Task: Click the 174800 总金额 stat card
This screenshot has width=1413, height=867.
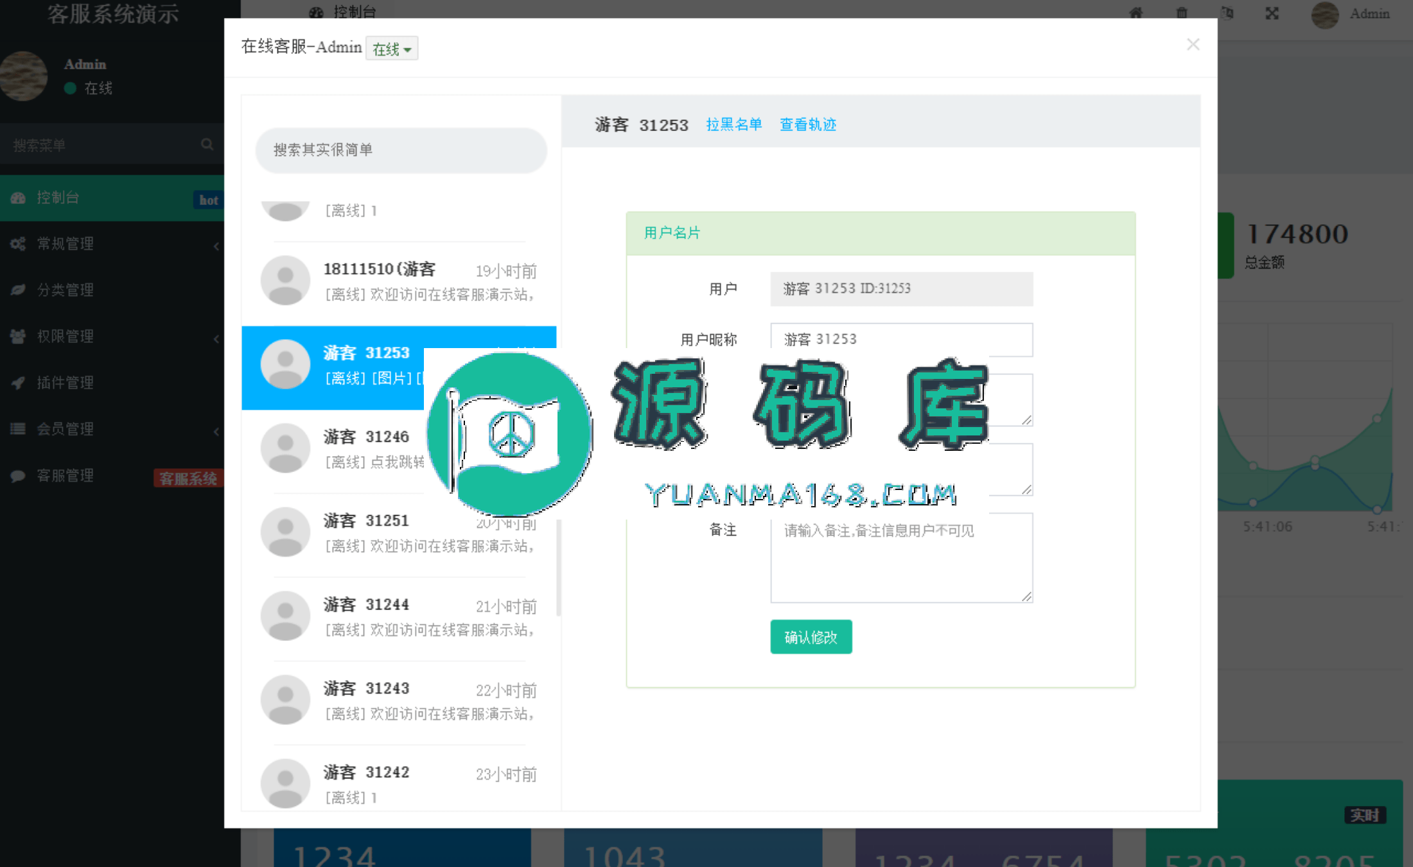Action: 1310,245
